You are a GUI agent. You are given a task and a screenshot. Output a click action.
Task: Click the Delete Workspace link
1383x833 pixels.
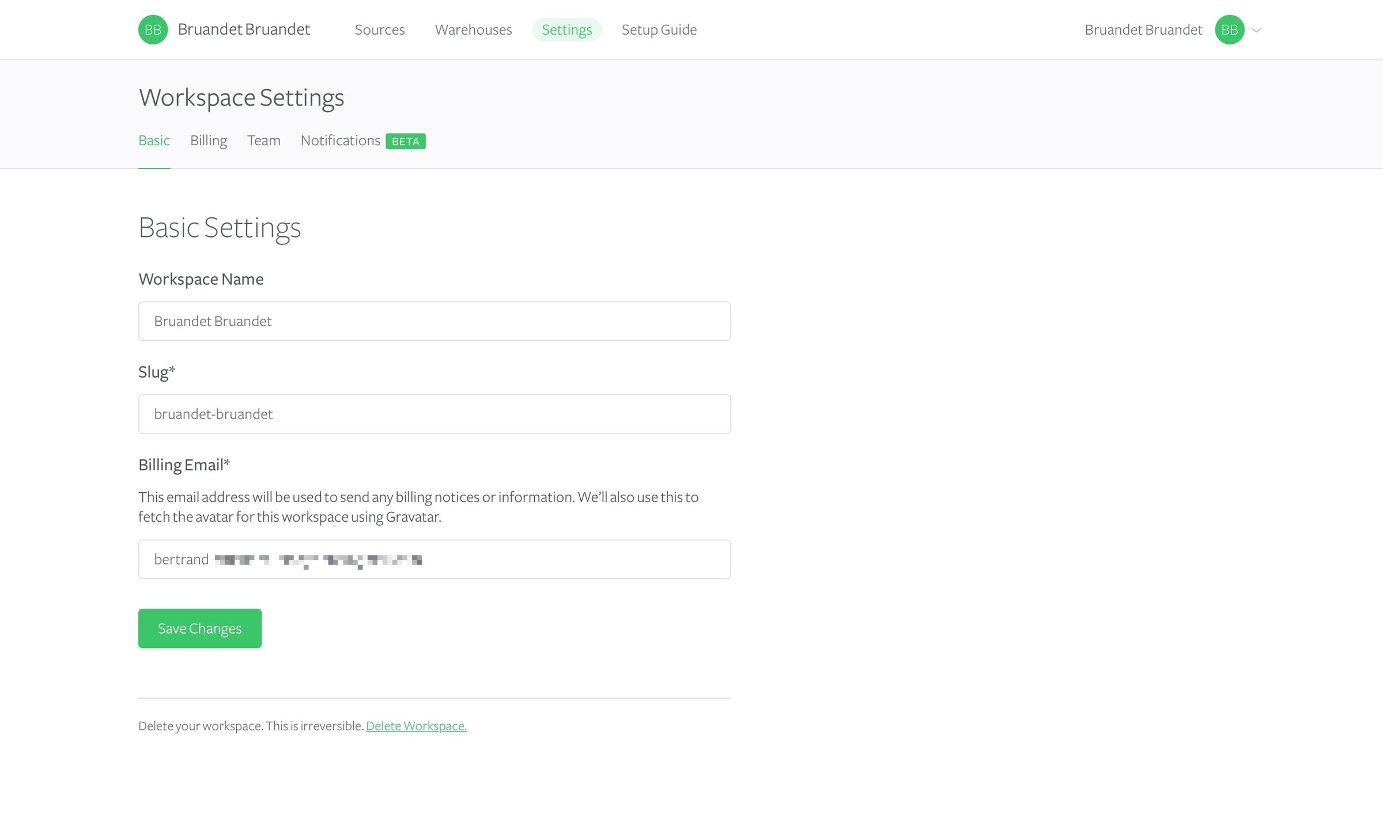[416, 726]
